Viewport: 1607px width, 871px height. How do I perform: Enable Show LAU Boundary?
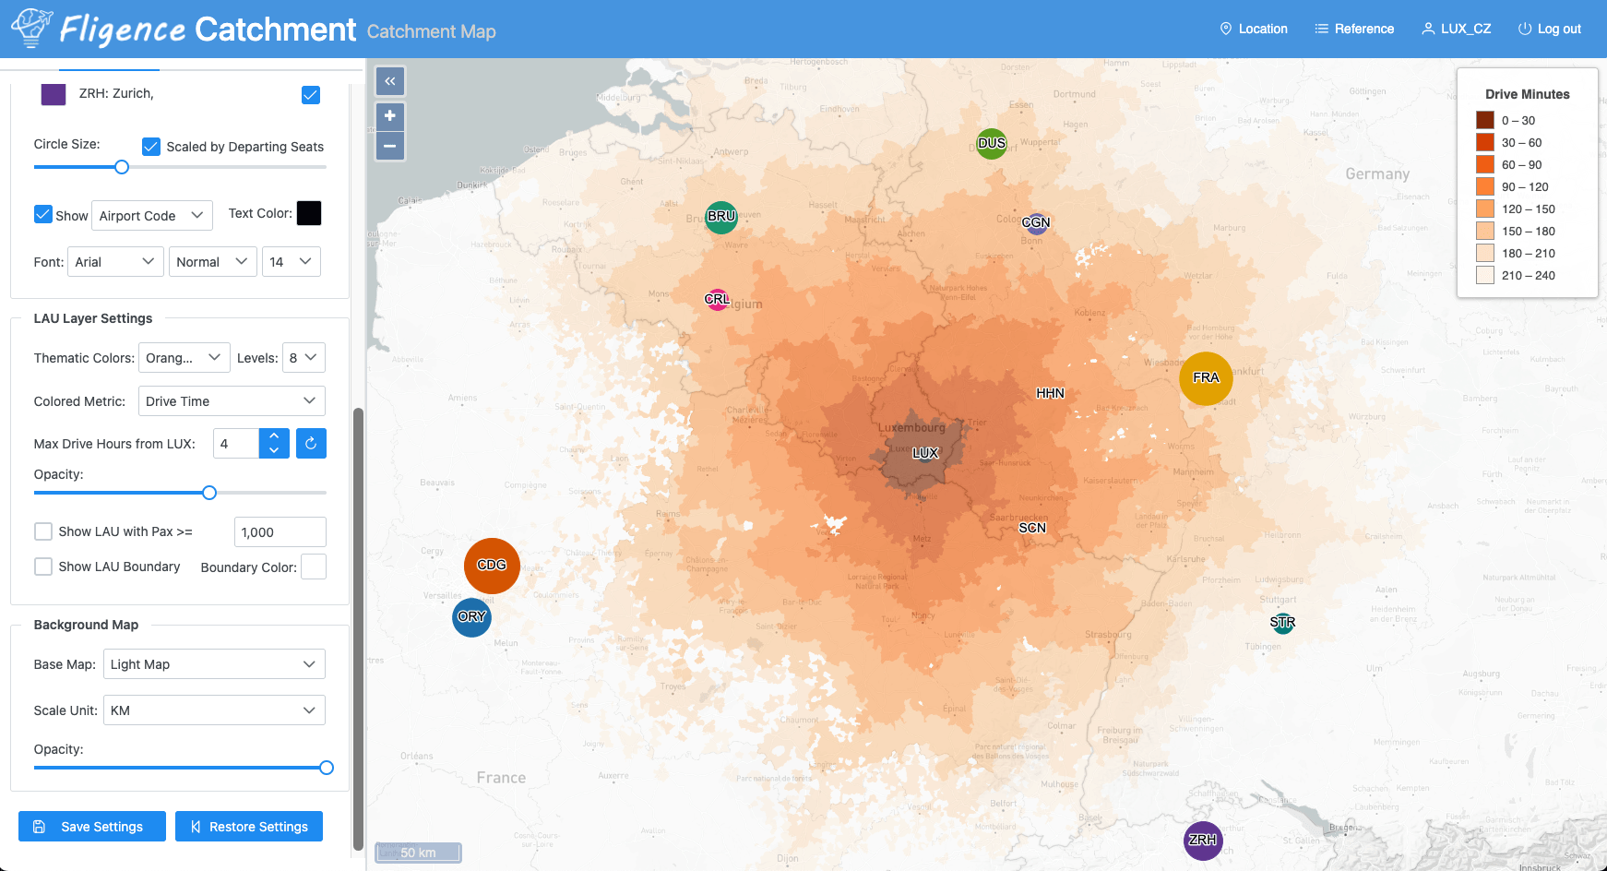click(43, 567)
